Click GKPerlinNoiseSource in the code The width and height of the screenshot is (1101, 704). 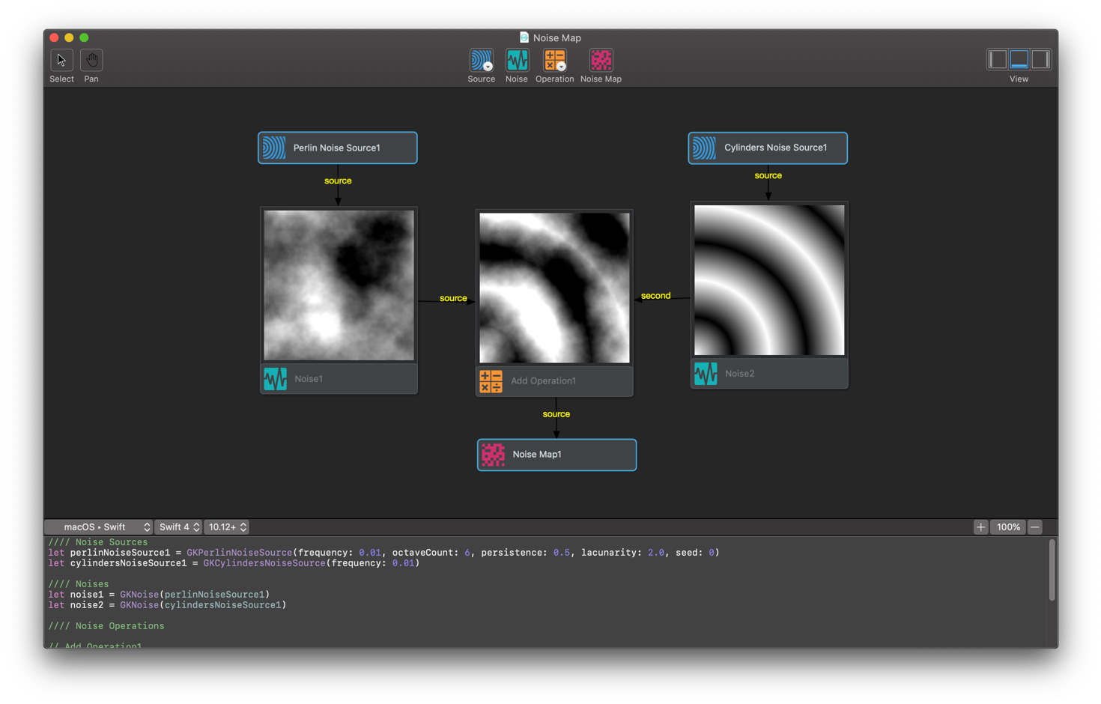point(239,553)
